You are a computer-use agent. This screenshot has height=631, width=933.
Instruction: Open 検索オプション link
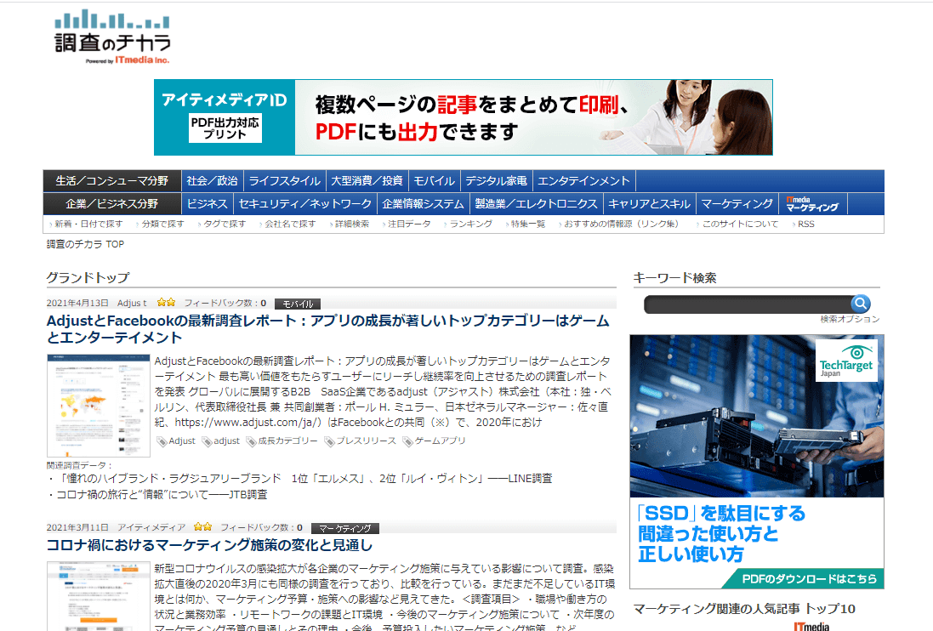(850, 320)
